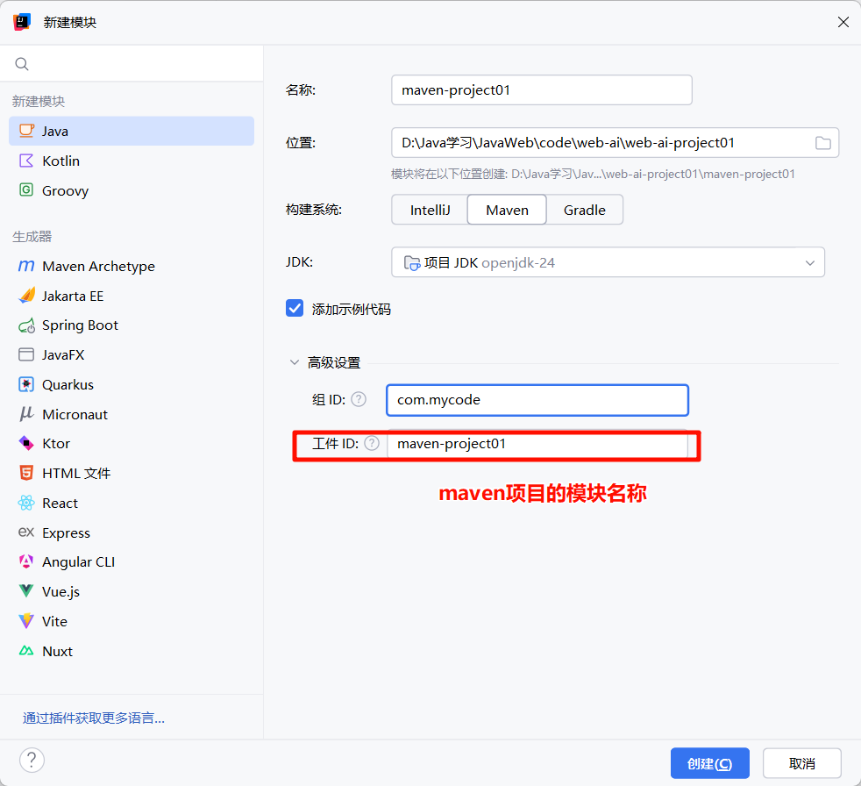The width and height of the screenshot is (861, 786).
Task: Select the Kotlin icon in sidebar
Action: point(26,161)
